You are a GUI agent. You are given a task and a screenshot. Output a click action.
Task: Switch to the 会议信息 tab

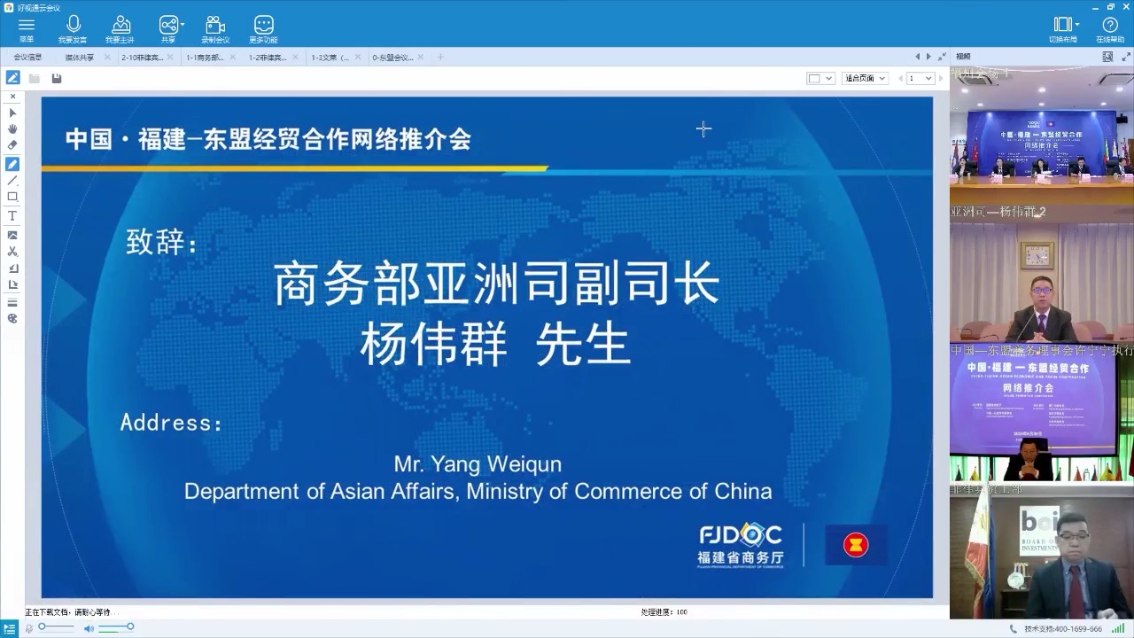click(x=27, y=58)
